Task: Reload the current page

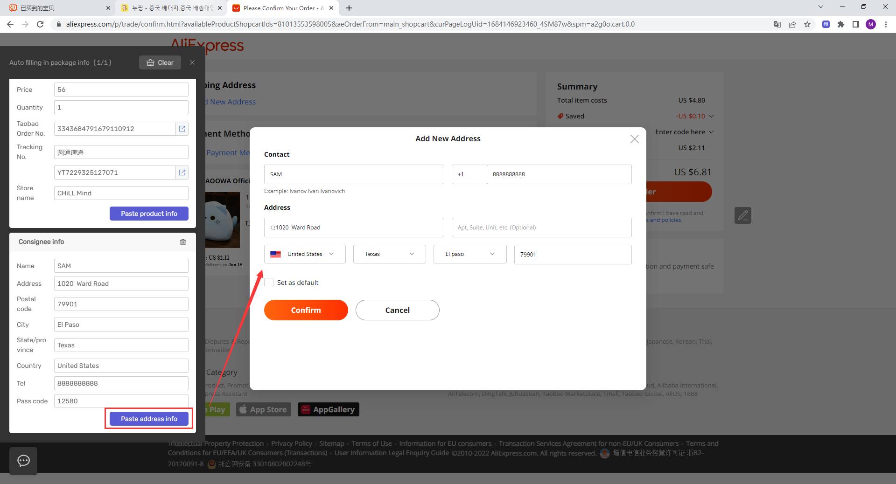Action: click(40, 24)
